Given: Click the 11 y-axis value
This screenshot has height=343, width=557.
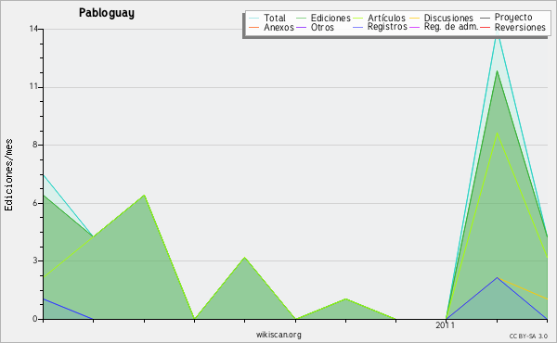Looking at the screenshot, I should [33, 87].
